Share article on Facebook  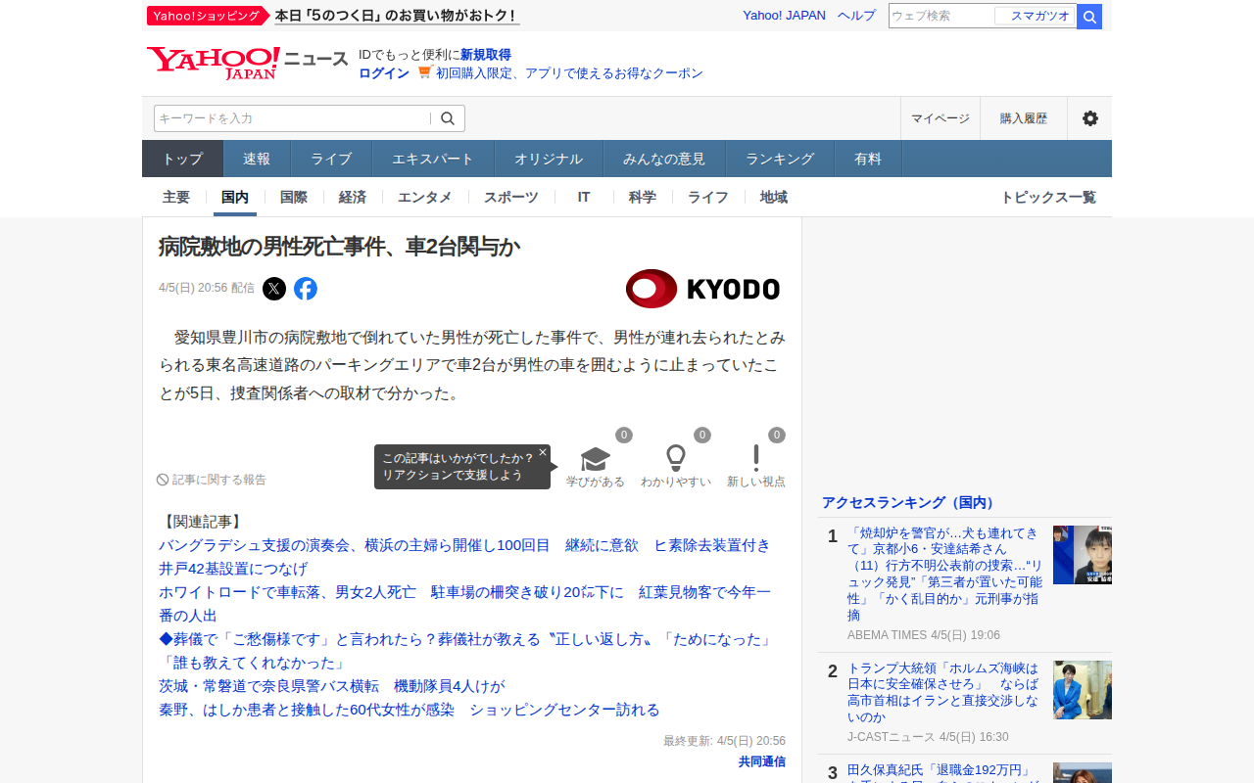(x=306, y=289)
